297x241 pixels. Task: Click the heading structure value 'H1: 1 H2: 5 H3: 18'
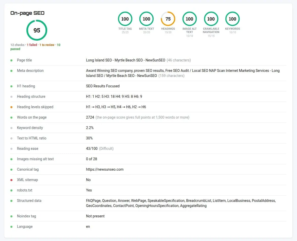[100, 97]
